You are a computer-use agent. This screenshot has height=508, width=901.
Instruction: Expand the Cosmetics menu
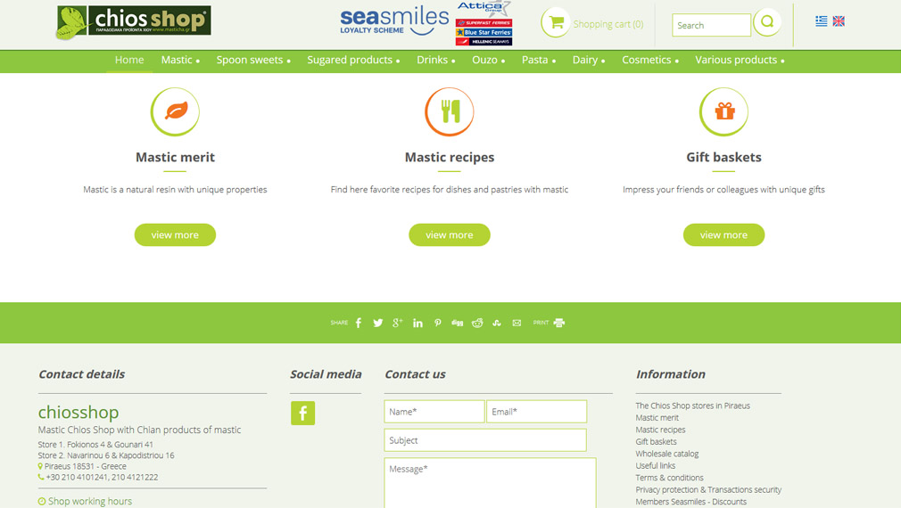[650, 60]
